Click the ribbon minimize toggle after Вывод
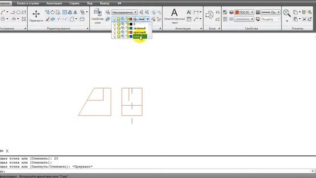The image size is (316, 178). click(119, 3)
